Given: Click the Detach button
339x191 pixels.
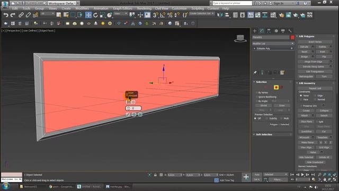Looking at the screenshot, I should point(324,116).
